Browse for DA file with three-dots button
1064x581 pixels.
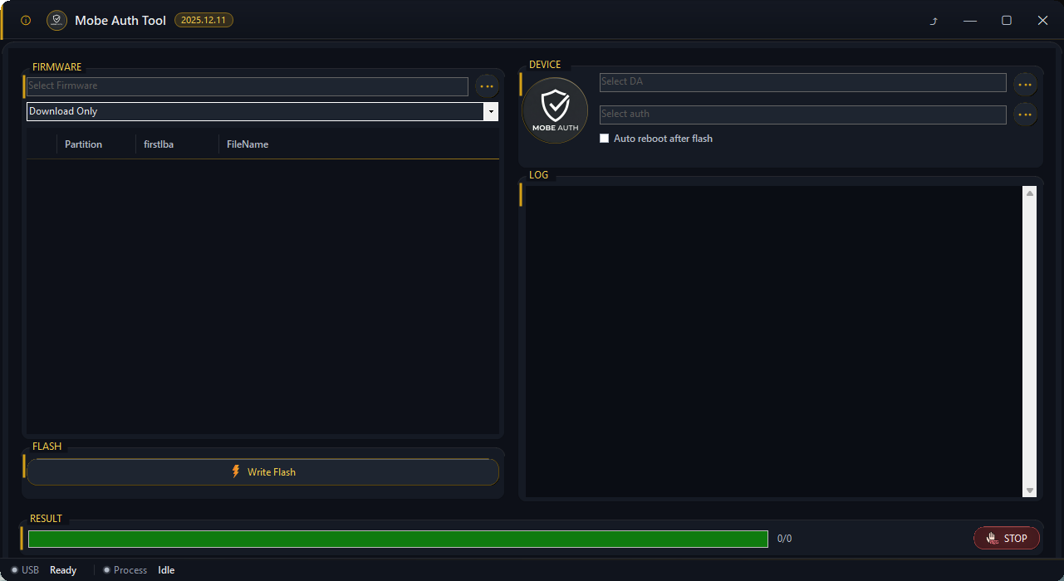[1025, 85]
